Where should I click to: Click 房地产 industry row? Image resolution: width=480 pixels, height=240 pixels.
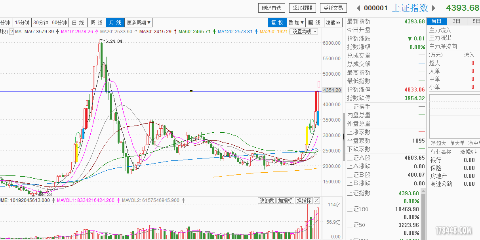tap(453, 176)
